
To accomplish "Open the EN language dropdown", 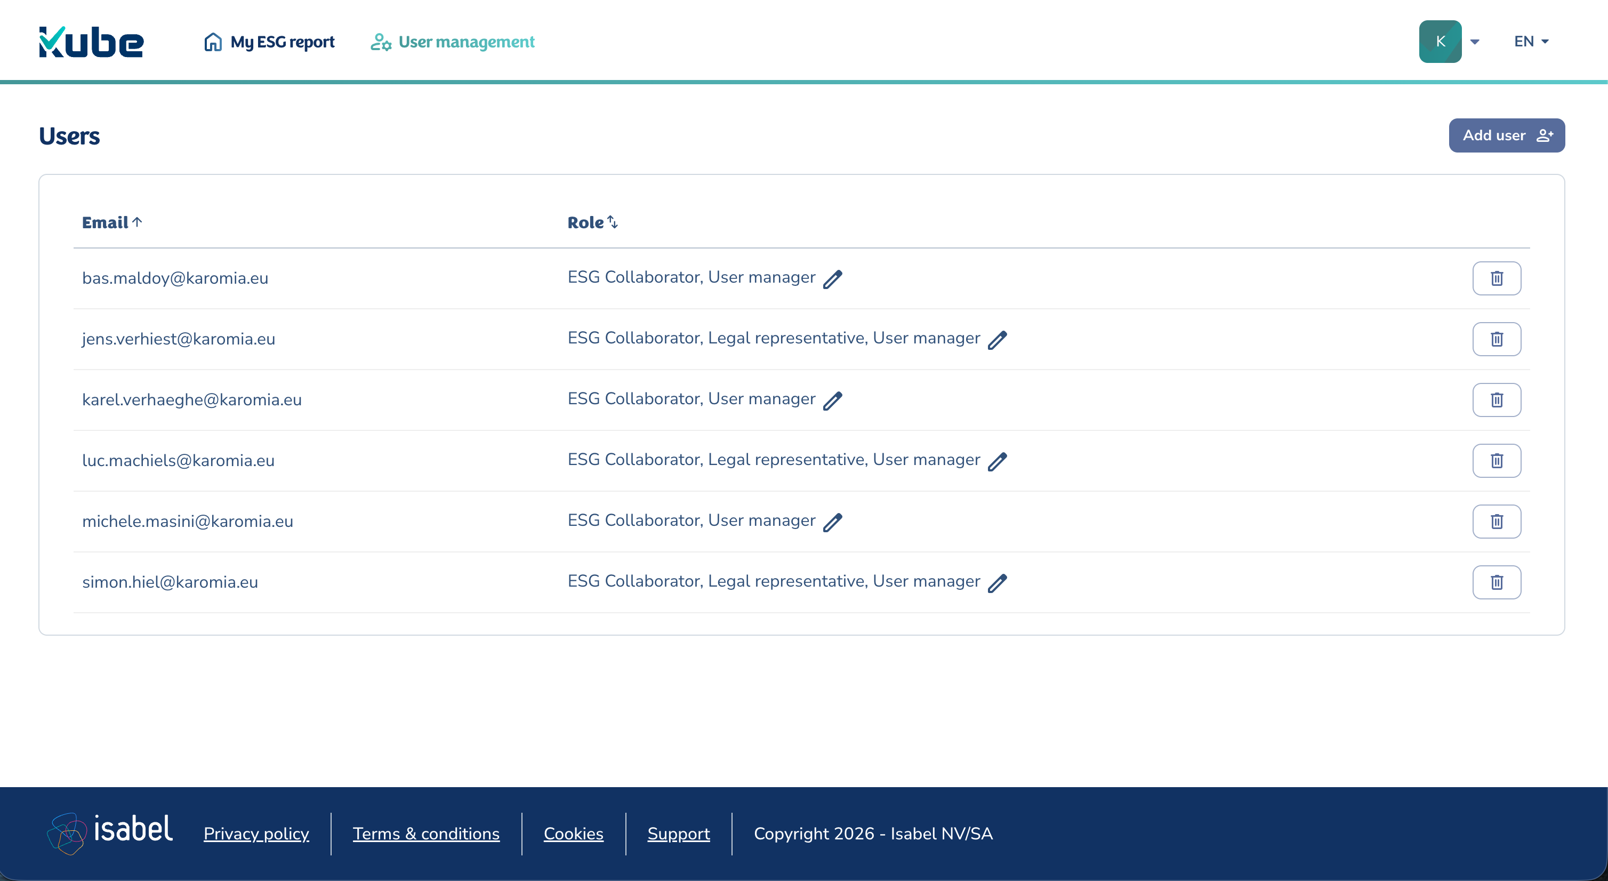I will pos(1530,41).
